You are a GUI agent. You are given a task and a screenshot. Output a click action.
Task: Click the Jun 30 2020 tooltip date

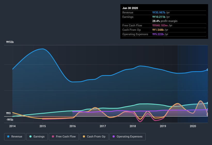(130, 8)
